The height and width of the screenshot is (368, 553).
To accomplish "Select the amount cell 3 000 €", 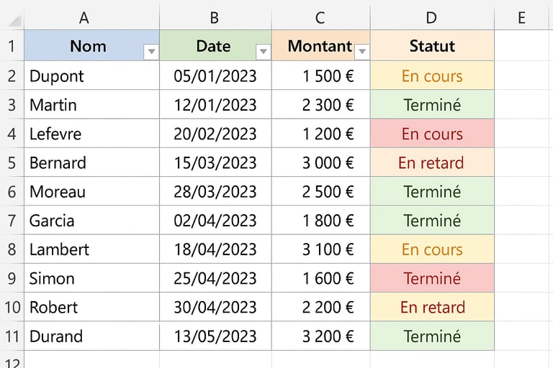I will click(x=321, y=162).
